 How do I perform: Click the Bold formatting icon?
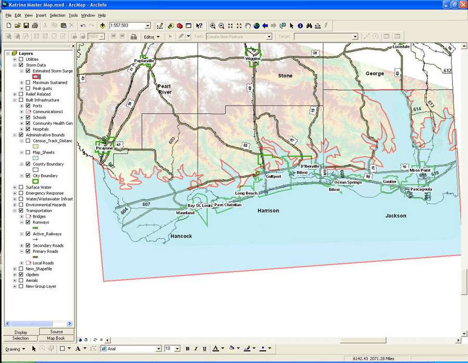tap(187, 348)
